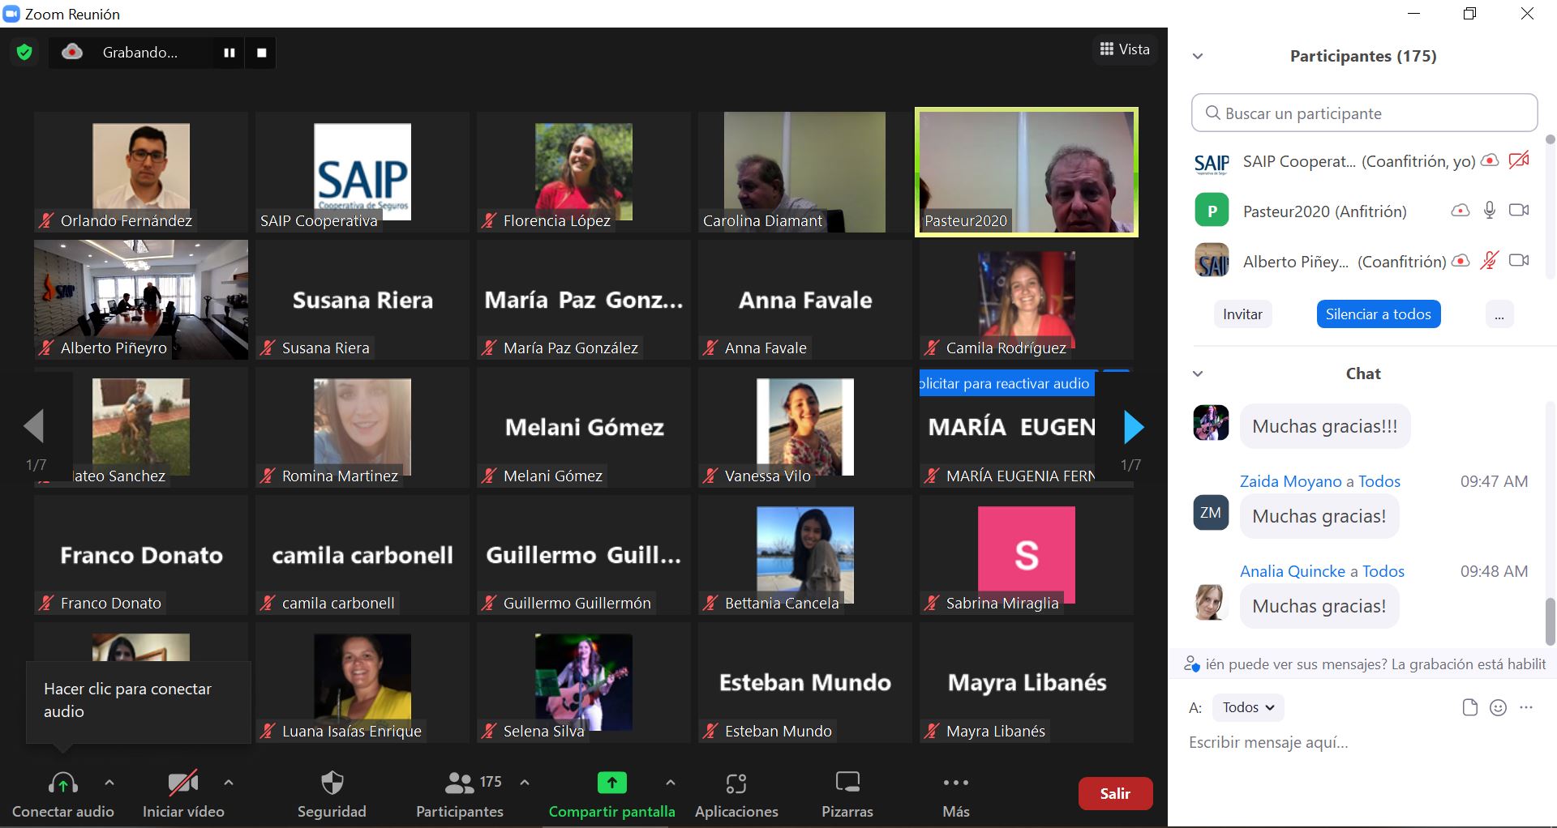The width and height of the screenshot is (1557, 828).
Task: Open the Seguridad shield icon
Action: point(332,783)
